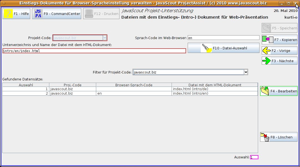Image resolution: width=300 pixels, height=167 pixels.
Task: Click the Datei mit dem HTML-Dokument header
Action: (x=215, y=85)
